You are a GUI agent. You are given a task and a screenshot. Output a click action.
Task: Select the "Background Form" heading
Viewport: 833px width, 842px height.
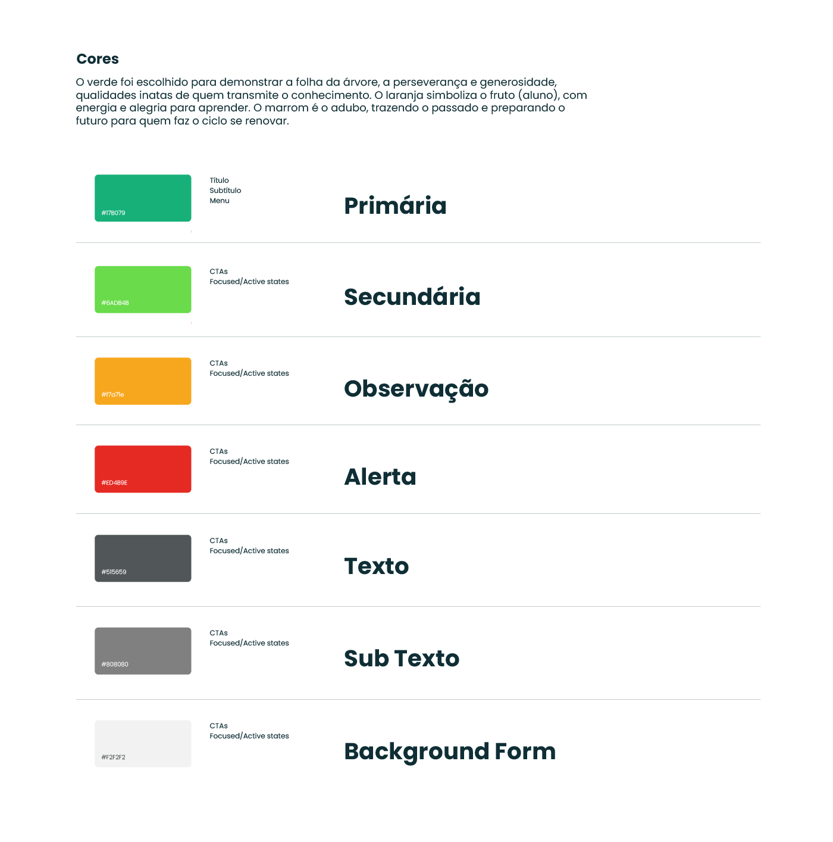tap(450, 751)
